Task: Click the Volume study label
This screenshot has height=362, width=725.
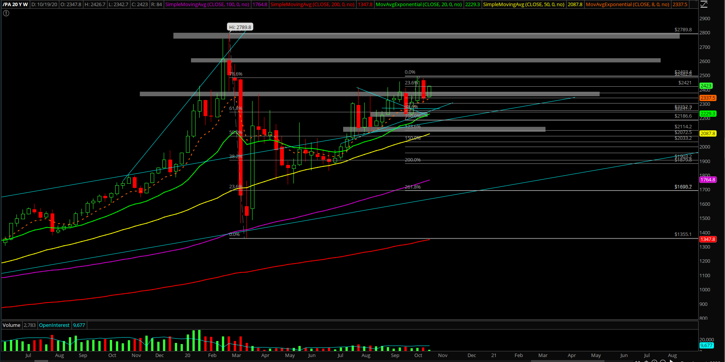Action: (11, 325)
